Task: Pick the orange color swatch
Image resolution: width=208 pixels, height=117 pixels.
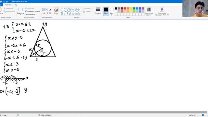Action: tap(128, 8)
